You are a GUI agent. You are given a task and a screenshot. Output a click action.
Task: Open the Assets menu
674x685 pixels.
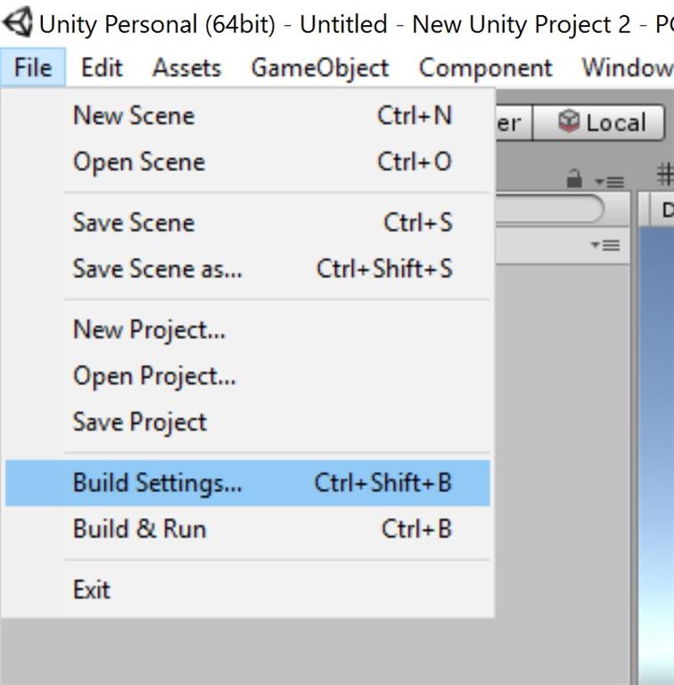[x=186, y=68]
